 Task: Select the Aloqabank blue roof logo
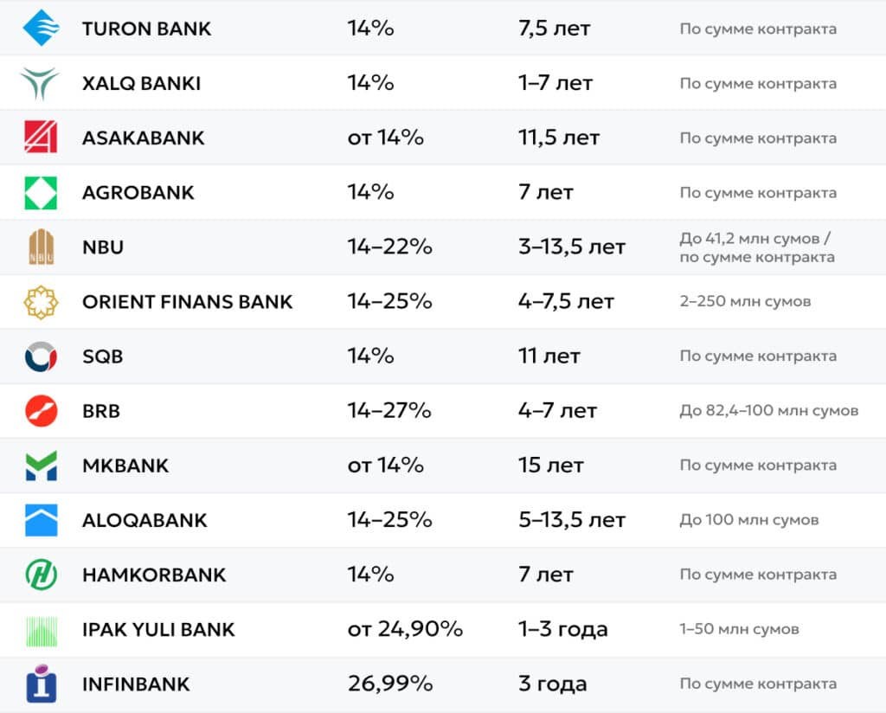(x=42, y=520)
